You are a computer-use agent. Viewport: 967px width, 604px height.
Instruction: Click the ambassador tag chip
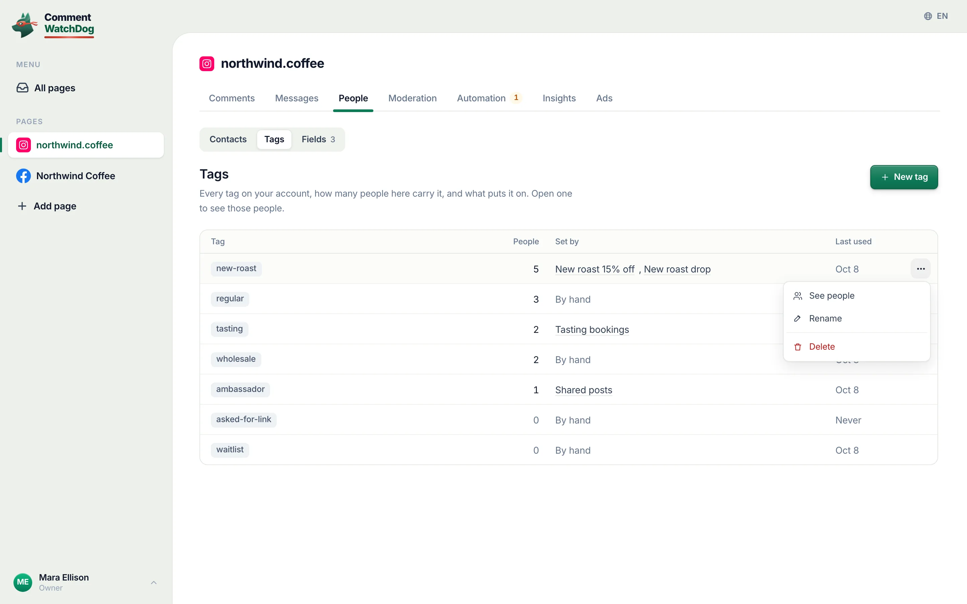(x=240, y=390)
